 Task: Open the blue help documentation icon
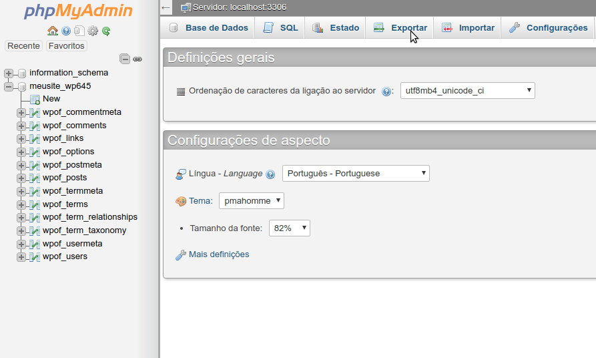point(66,31)
